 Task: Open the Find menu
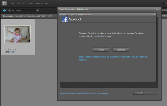pyautogui.click(x=24, y=3)
